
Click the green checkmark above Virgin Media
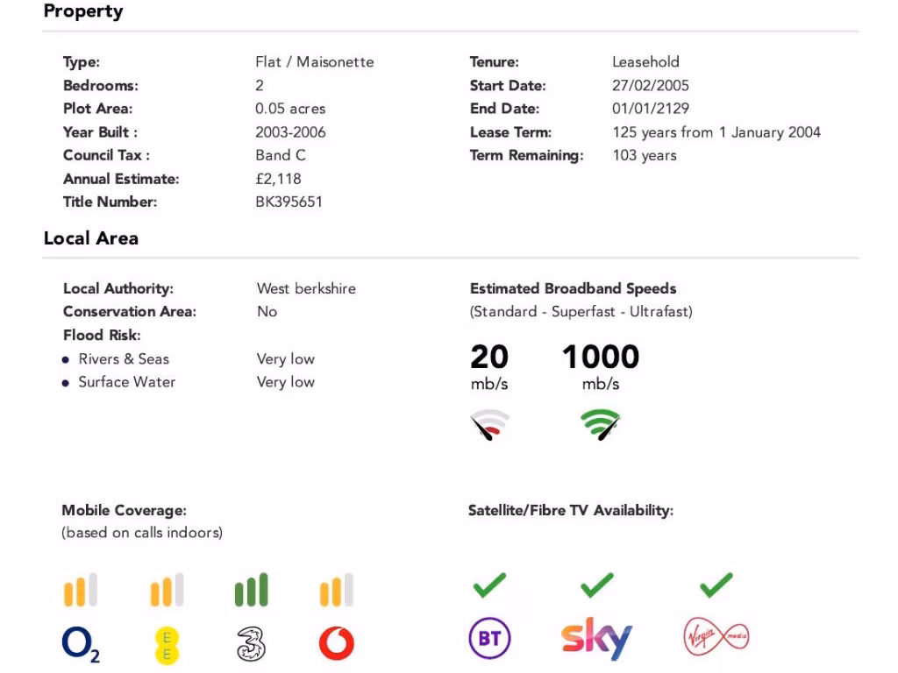716,584
